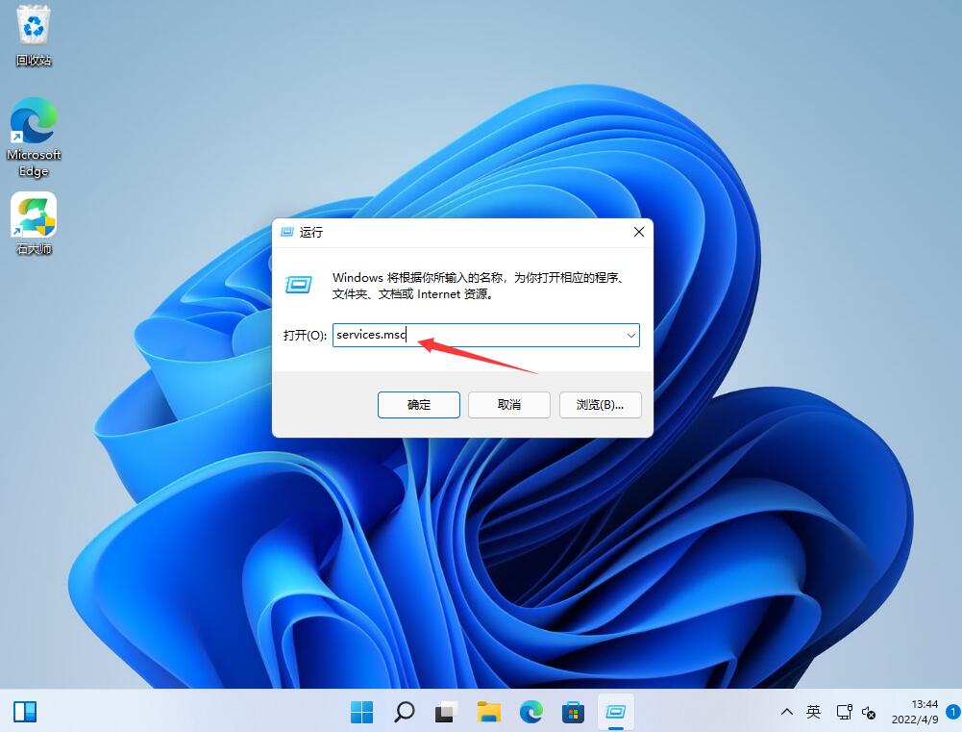Open Task View on the taskbar
The height and width of the screenshot is (732, 962).
[x=445, y=712]
